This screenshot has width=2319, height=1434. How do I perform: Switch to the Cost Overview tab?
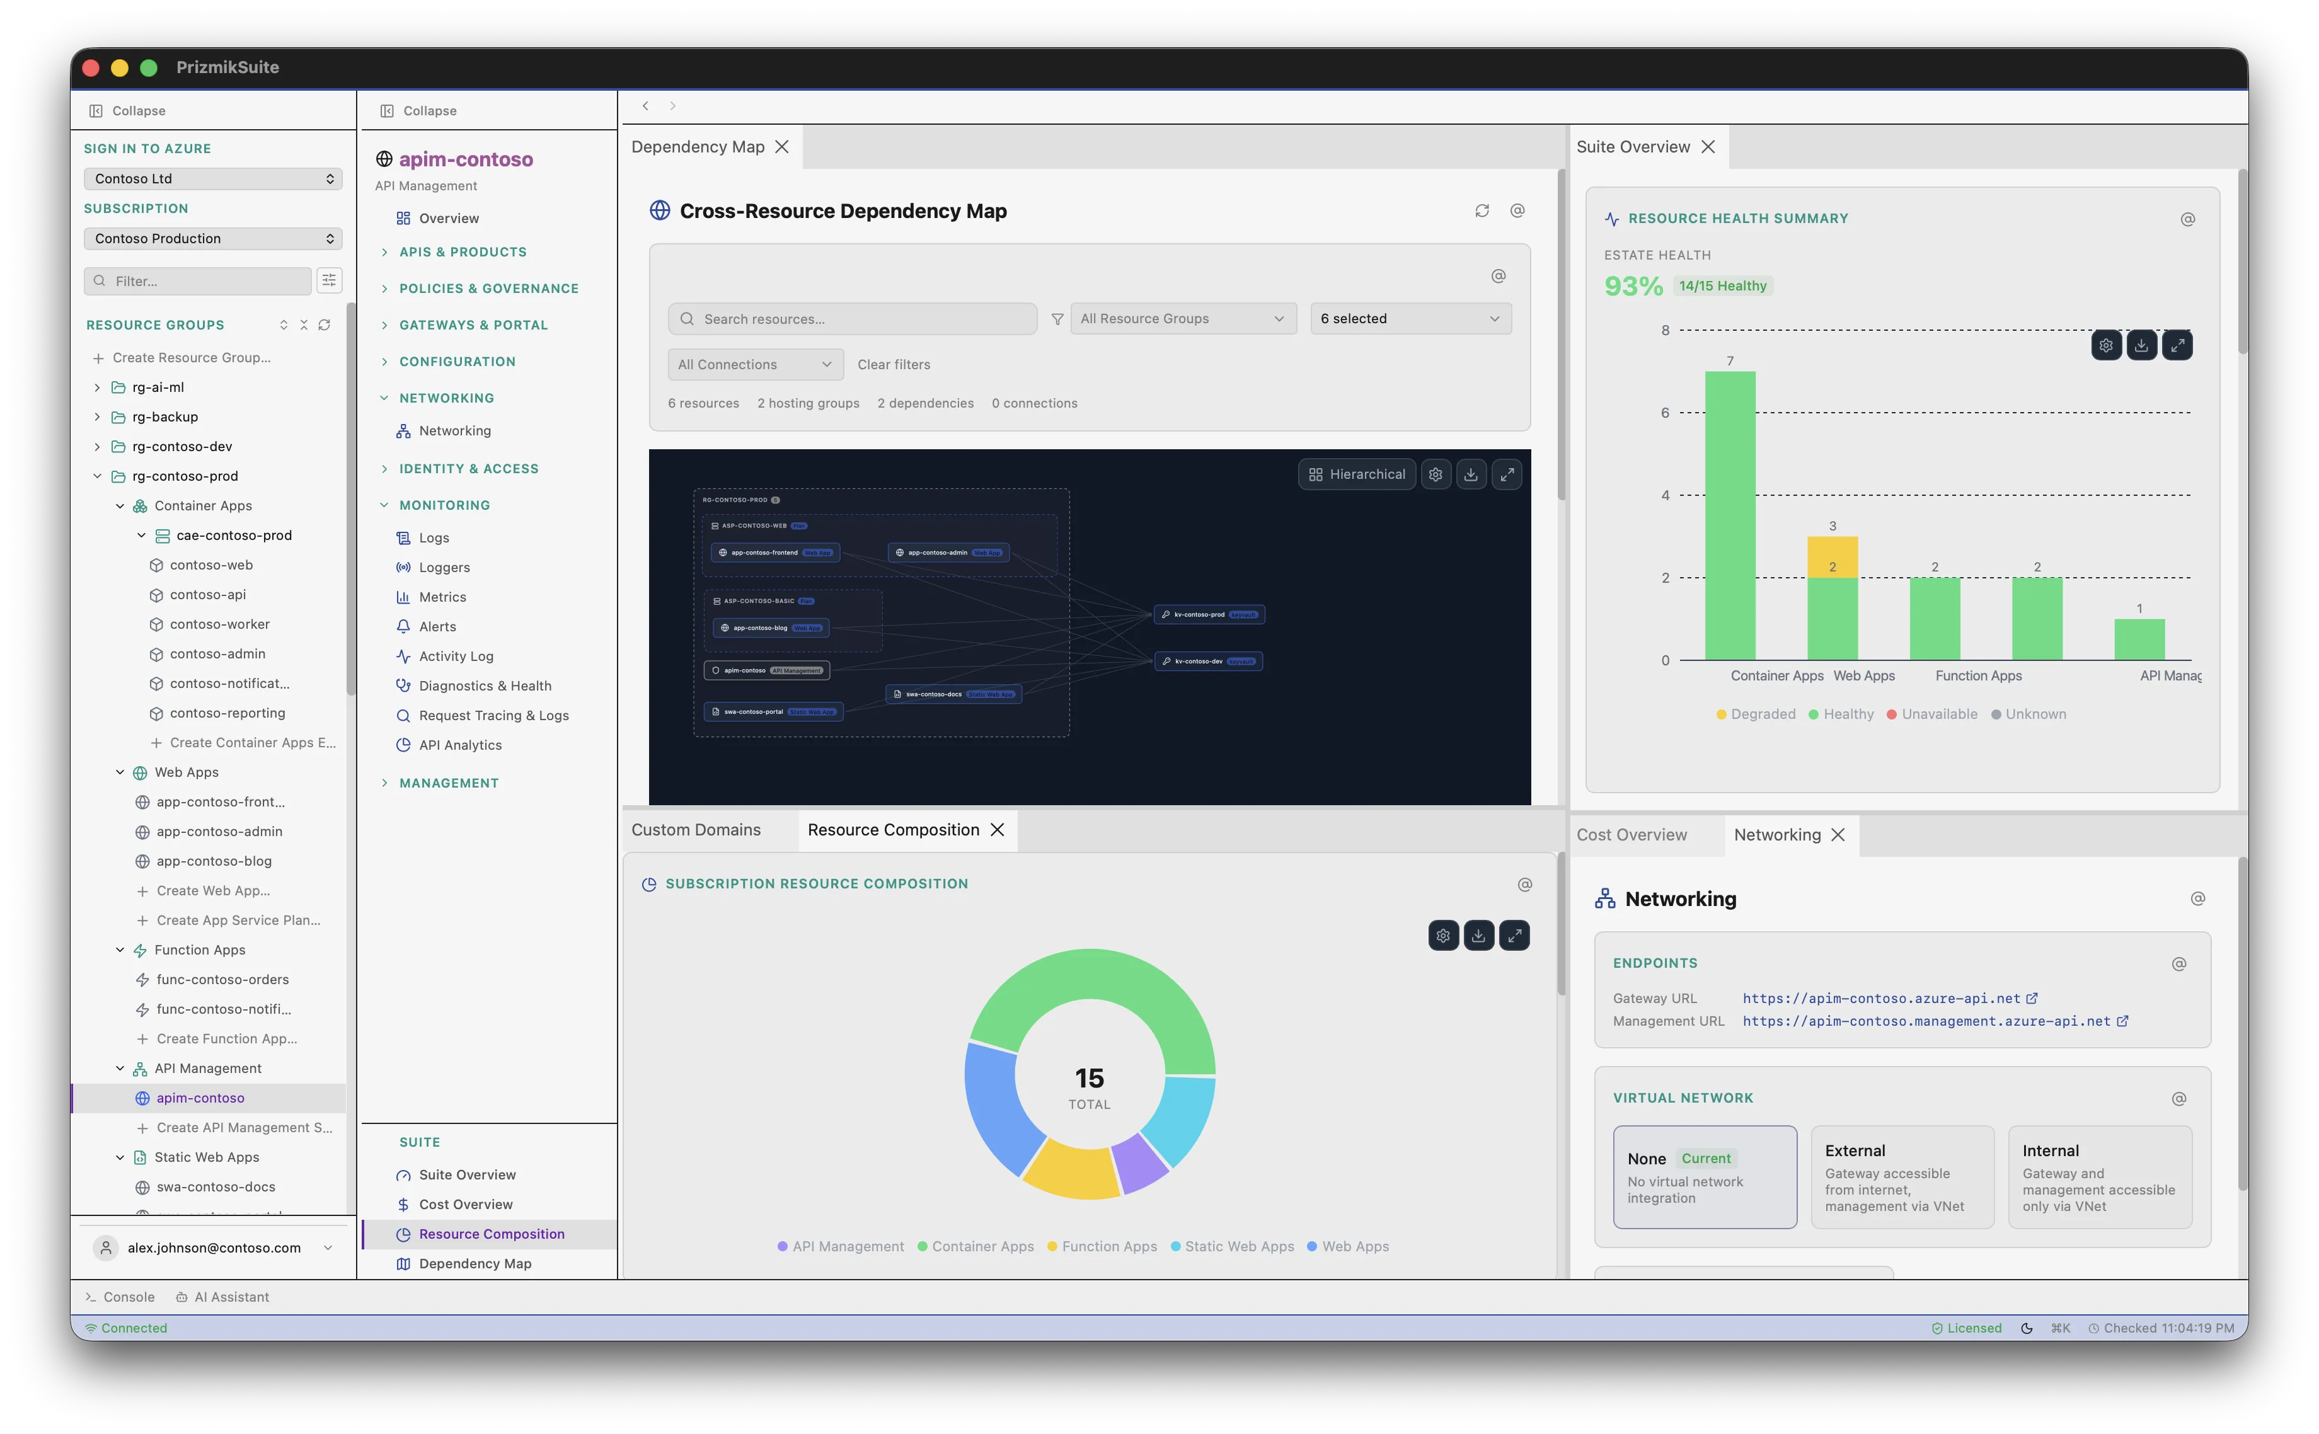point(1632,835)
